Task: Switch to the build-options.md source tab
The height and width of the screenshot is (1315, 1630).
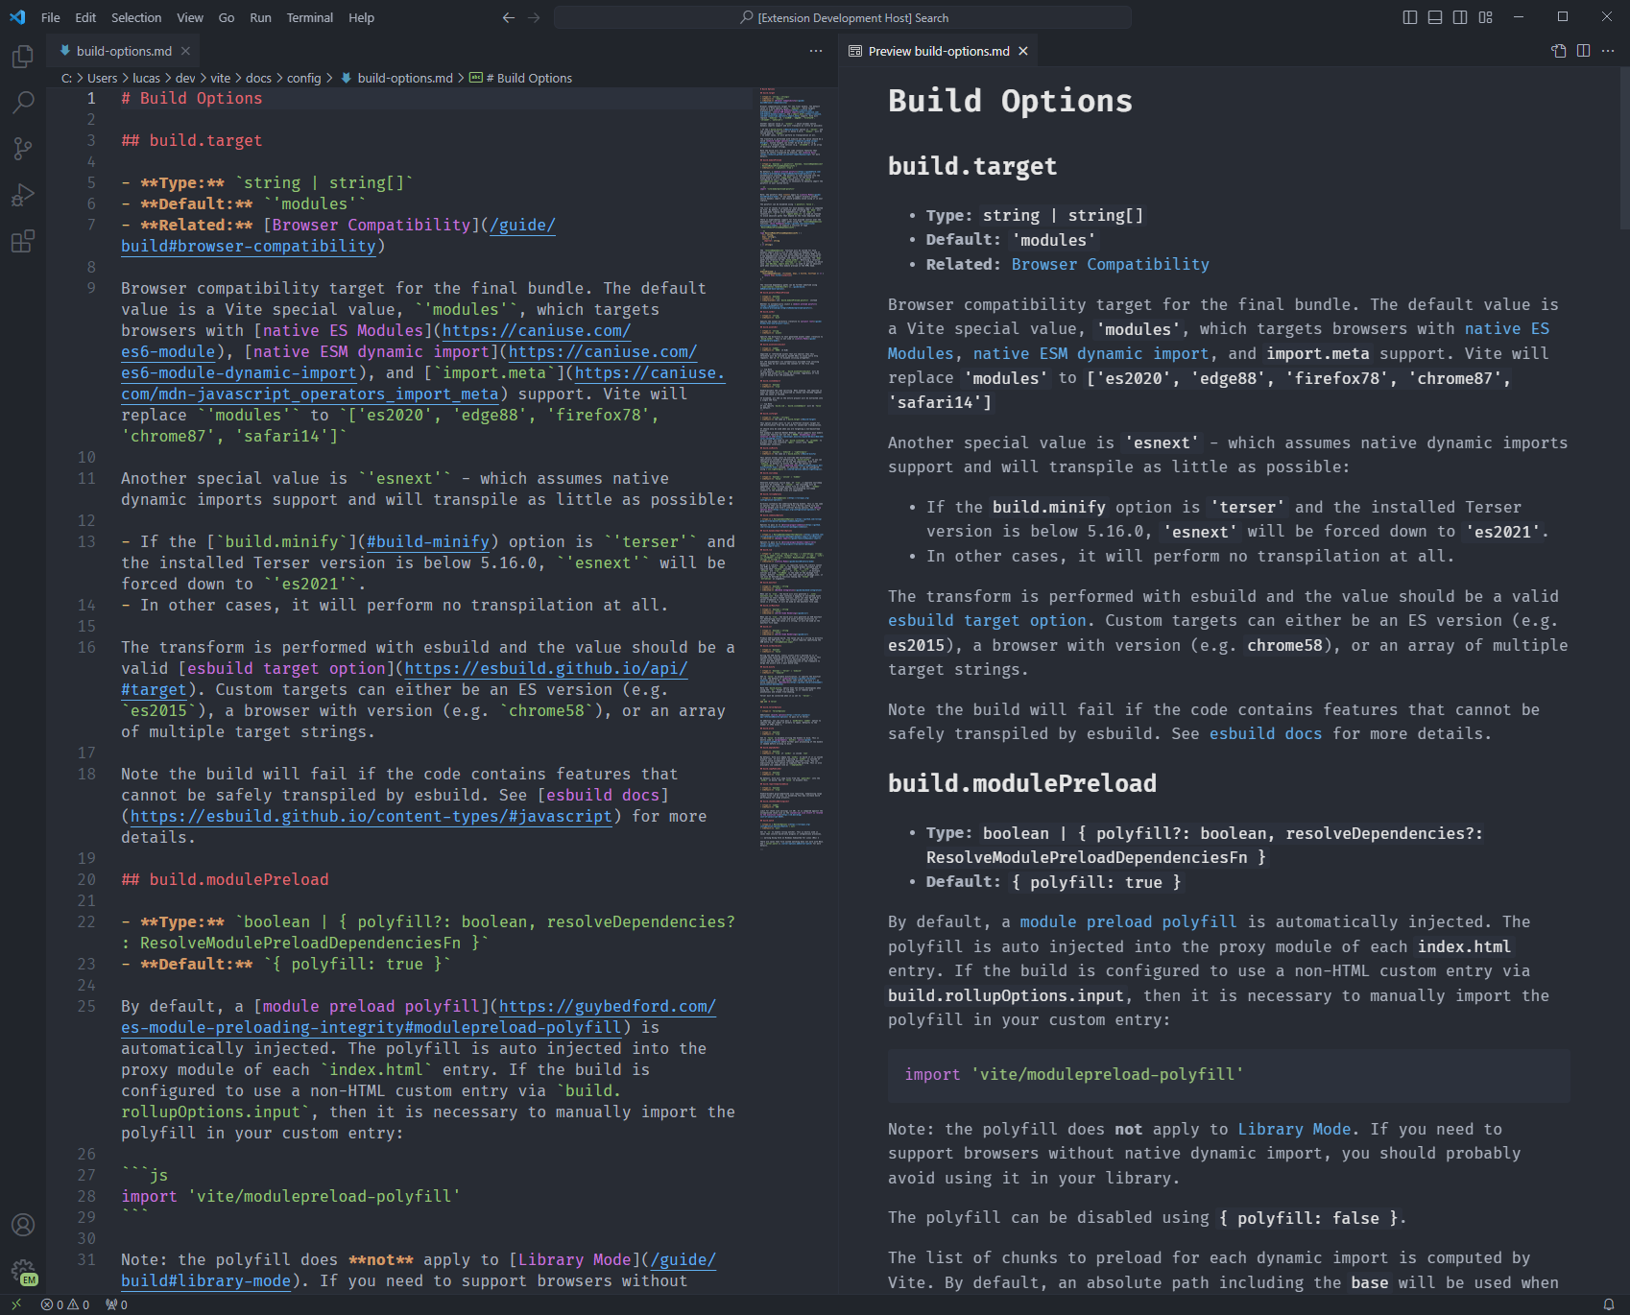Action: (x=124, y=51)
